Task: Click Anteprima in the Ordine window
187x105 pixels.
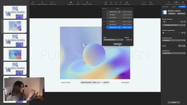Action: coord(117,44)
